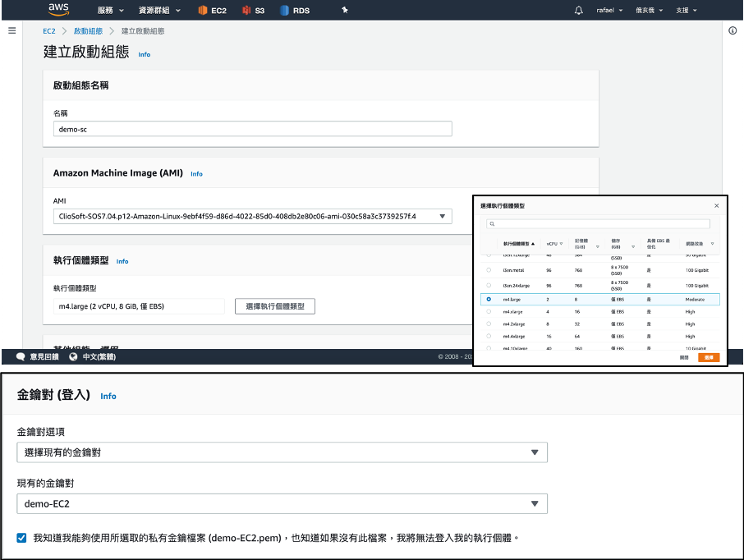
Task: Select the m4.large radio button
Action: point(489,300)
